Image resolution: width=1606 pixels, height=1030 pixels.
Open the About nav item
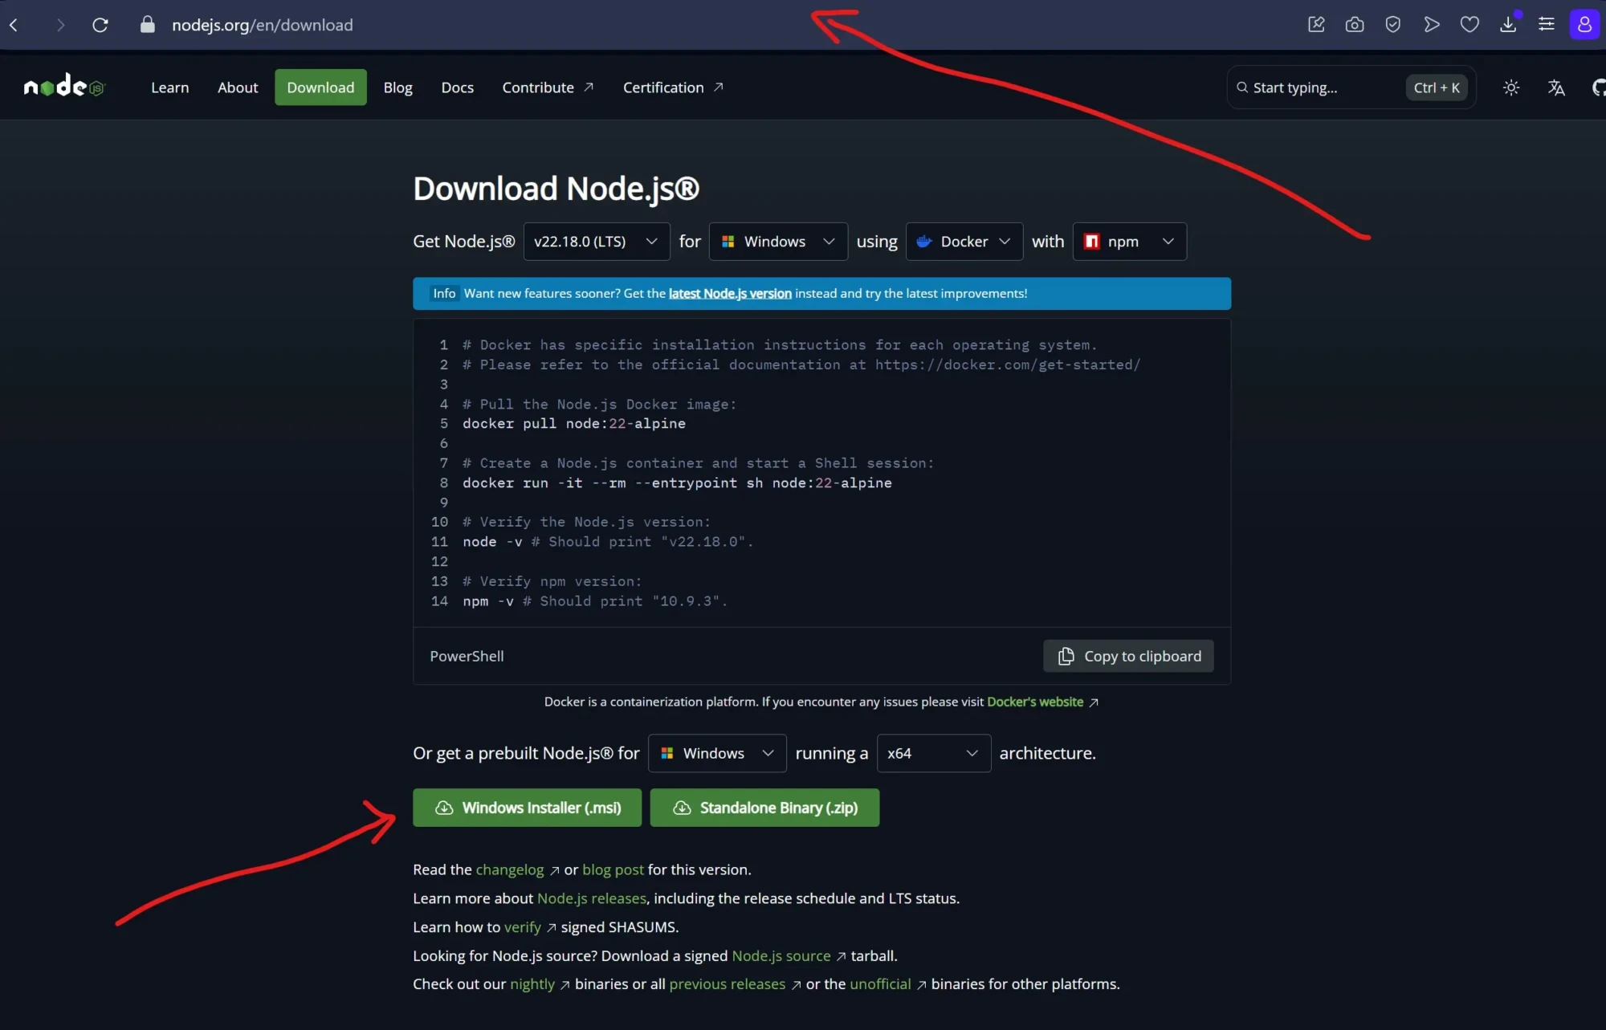pos(238,88)
